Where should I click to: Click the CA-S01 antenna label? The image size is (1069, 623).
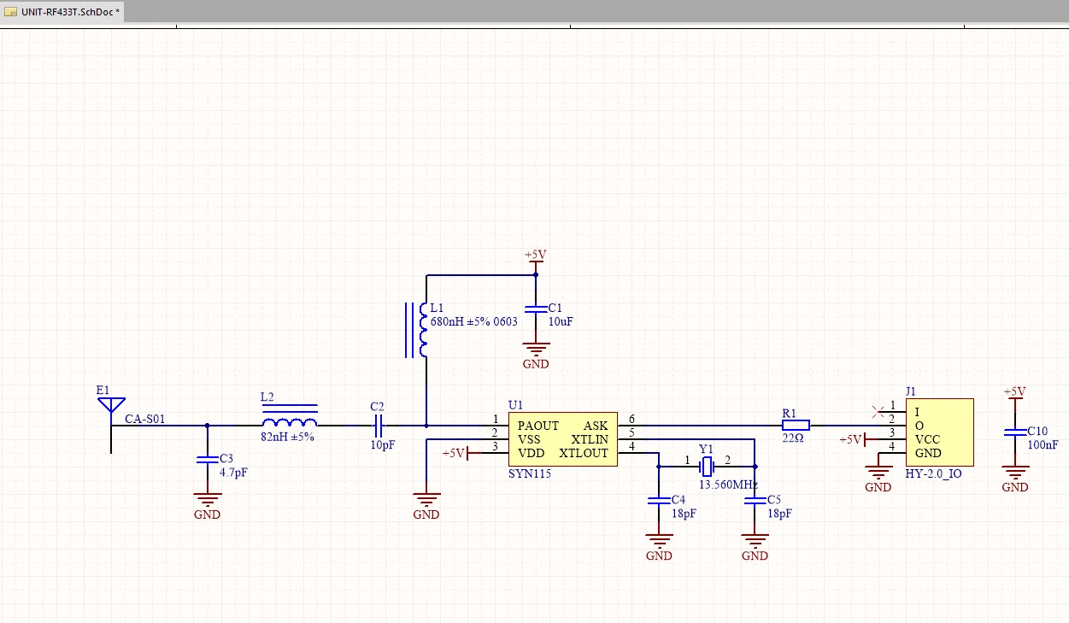145,419
